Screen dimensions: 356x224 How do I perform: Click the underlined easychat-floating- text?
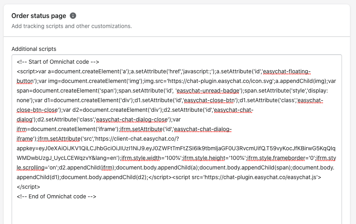pos(287,71)
